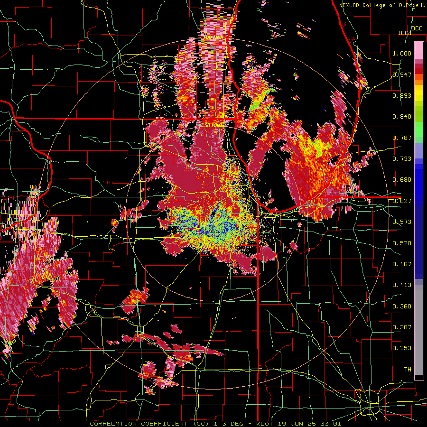Click the 1.3 DEG elevation text

(x=229, y=424)
